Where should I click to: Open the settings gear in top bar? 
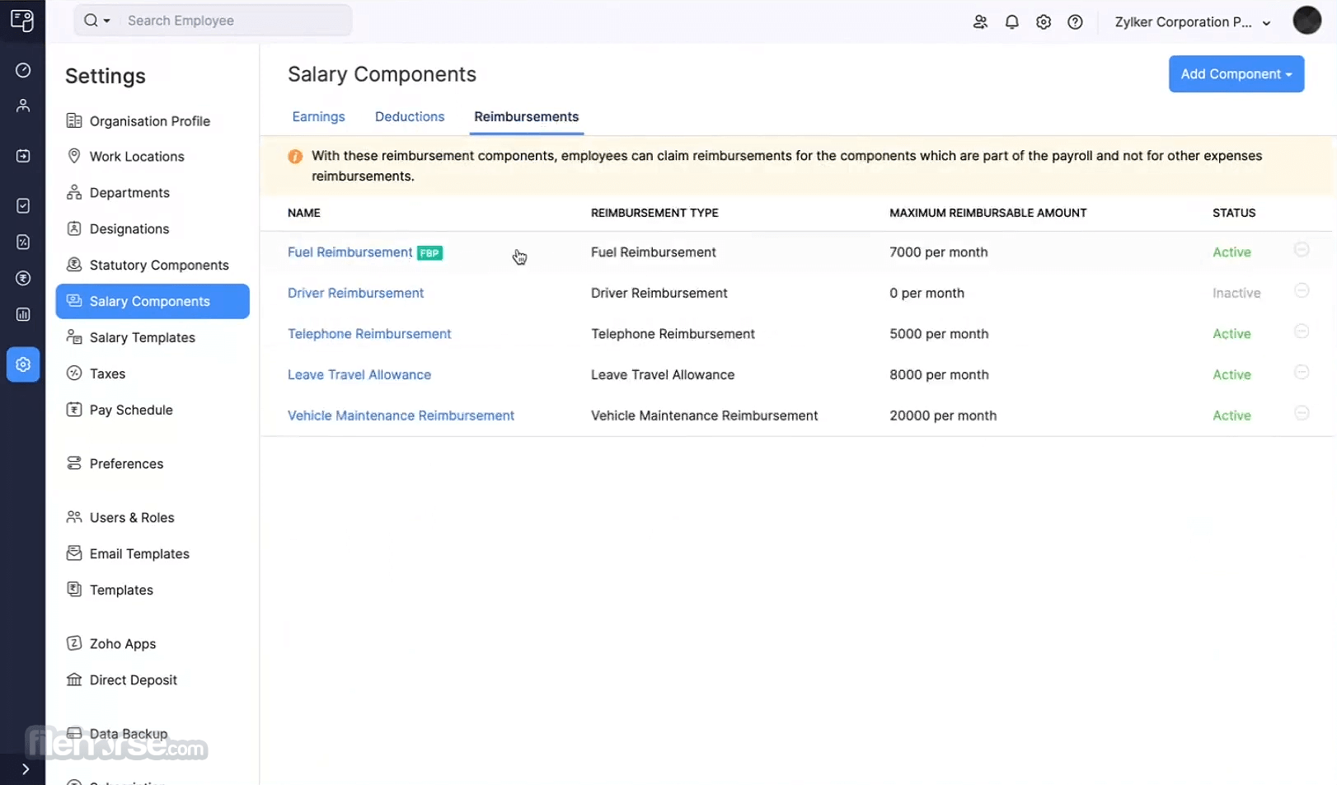coord(1044,22)
